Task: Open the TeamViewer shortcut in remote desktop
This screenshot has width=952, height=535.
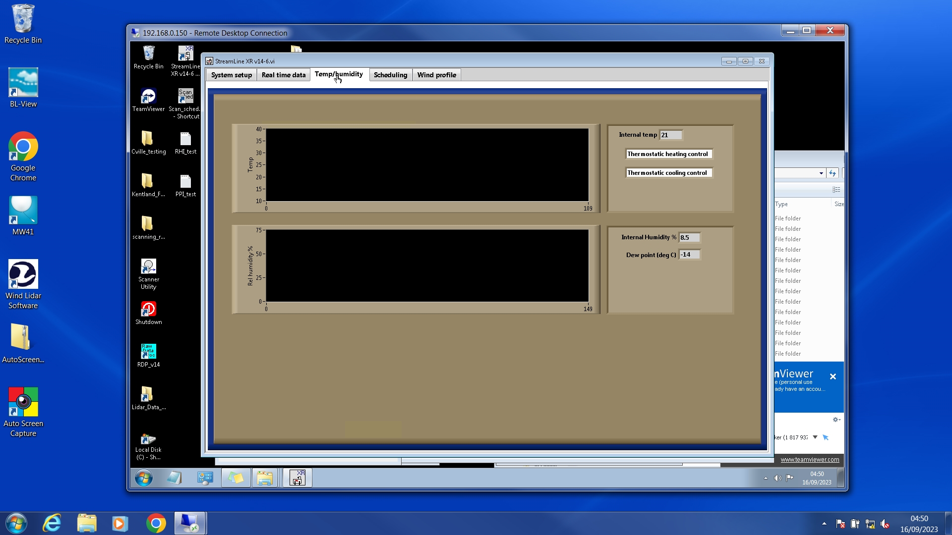Action: pyautogui.click(x=148, y=96)
